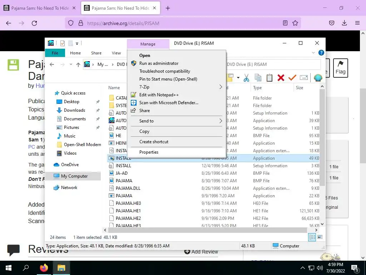The image size is (366, 275).
Task: Switch to large icons view layout icon
Action: pyautogui.click(x=320, y=237)
